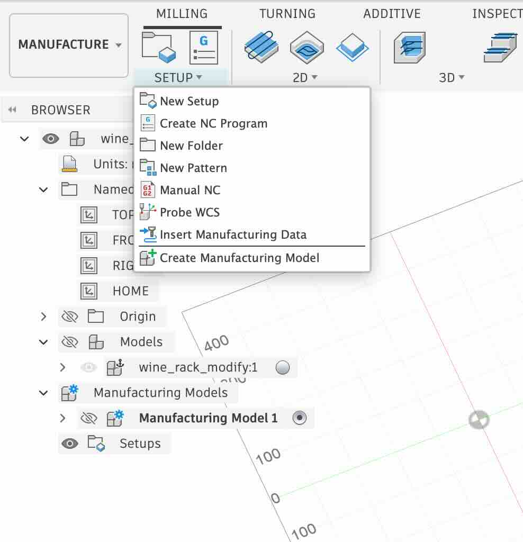
Task: Switch to the ADDITIVE tab
Action: [392, 14]
